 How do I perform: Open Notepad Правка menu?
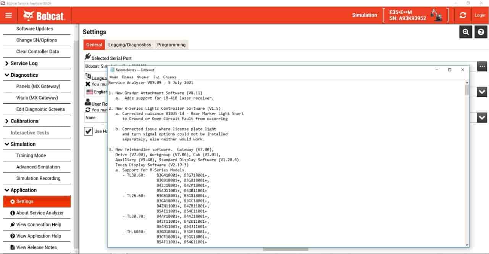127,77
